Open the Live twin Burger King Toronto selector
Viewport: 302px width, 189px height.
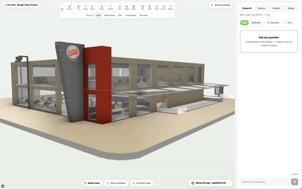(21, 5)
